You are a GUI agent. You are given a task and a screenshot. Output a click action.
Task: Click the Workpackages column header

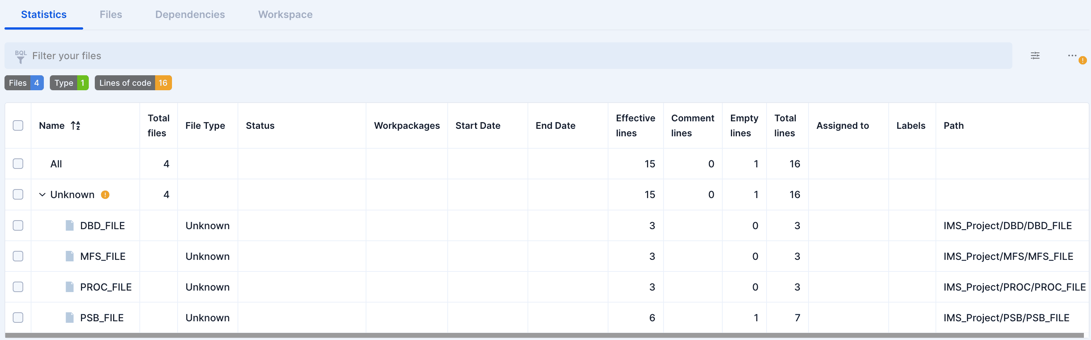pyautogui.click(x=407, y=126)
